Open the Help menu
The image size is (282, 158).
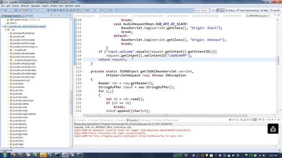pyautogui.click(x=78, y=6)
